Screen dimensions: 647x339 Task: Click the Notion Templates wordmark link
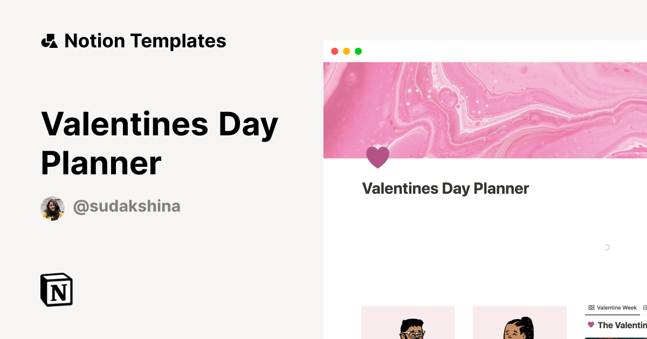(x=146, y=40)
